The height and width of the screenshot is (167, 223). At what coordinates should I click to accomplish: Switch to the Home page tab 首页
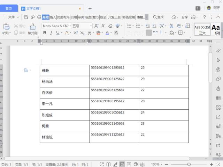pos(9,8)
